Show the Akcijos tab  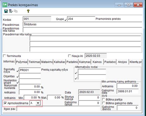[122, 62]
